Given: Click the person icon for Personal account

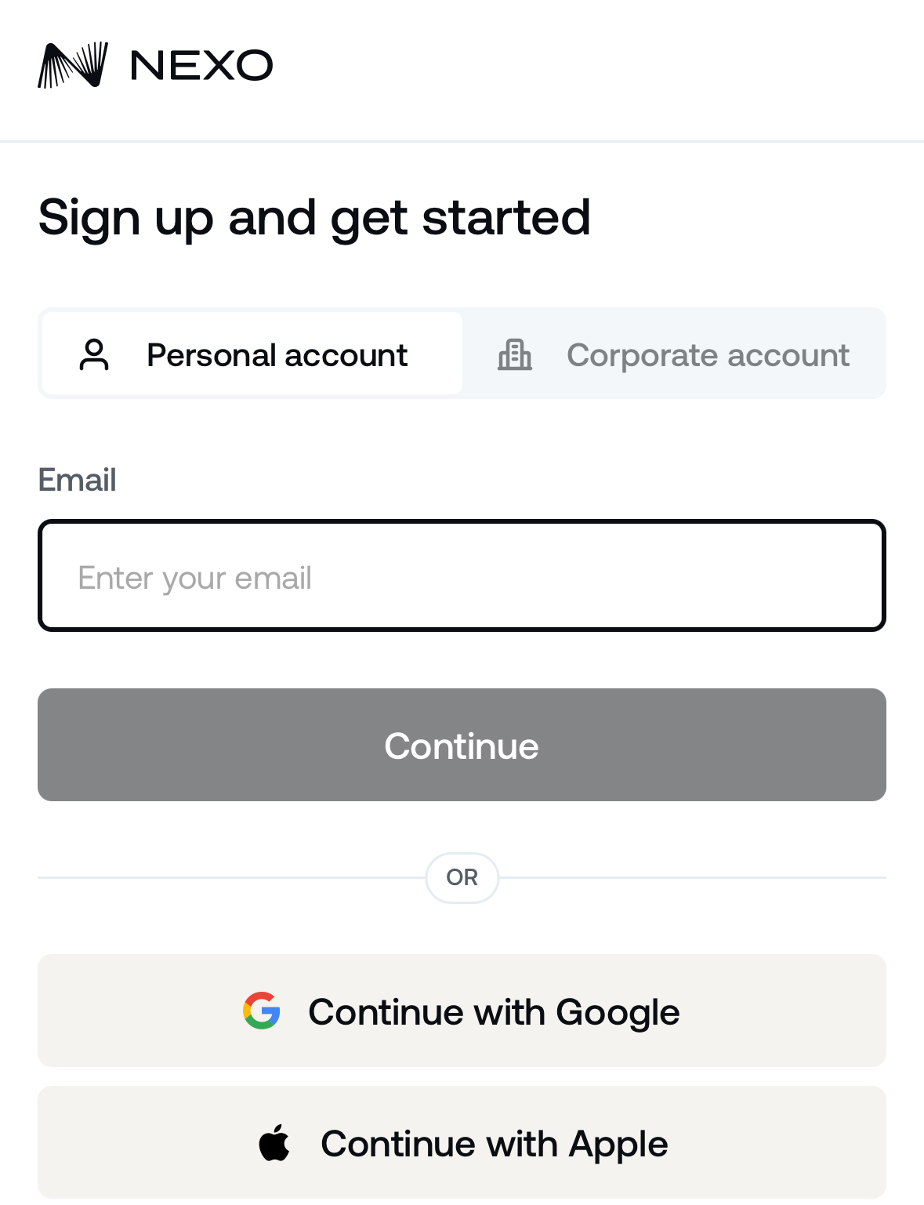Looking at the screenshot, I should coord(94,354).
